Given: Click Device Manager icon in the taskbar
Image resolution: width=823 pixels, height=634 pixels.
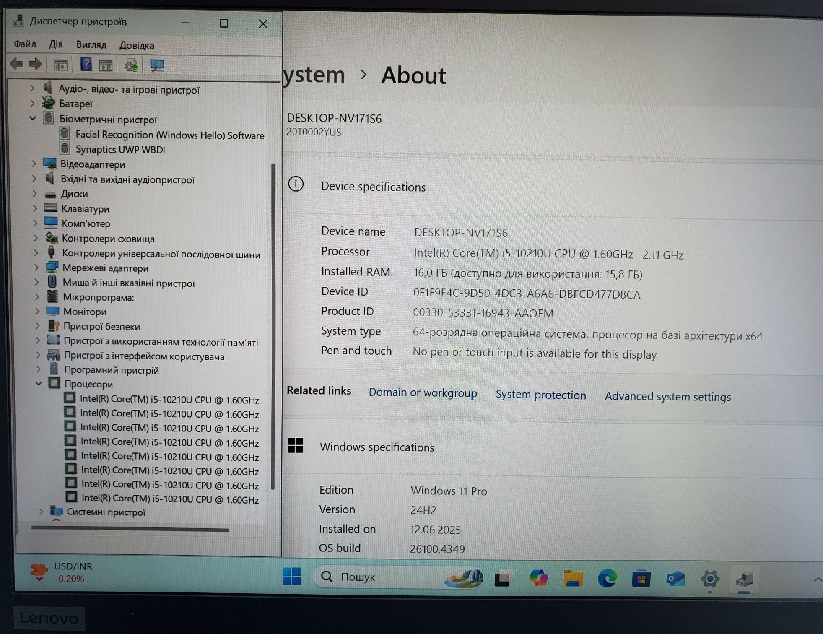Looking at the screenshot, I should 744,579.
